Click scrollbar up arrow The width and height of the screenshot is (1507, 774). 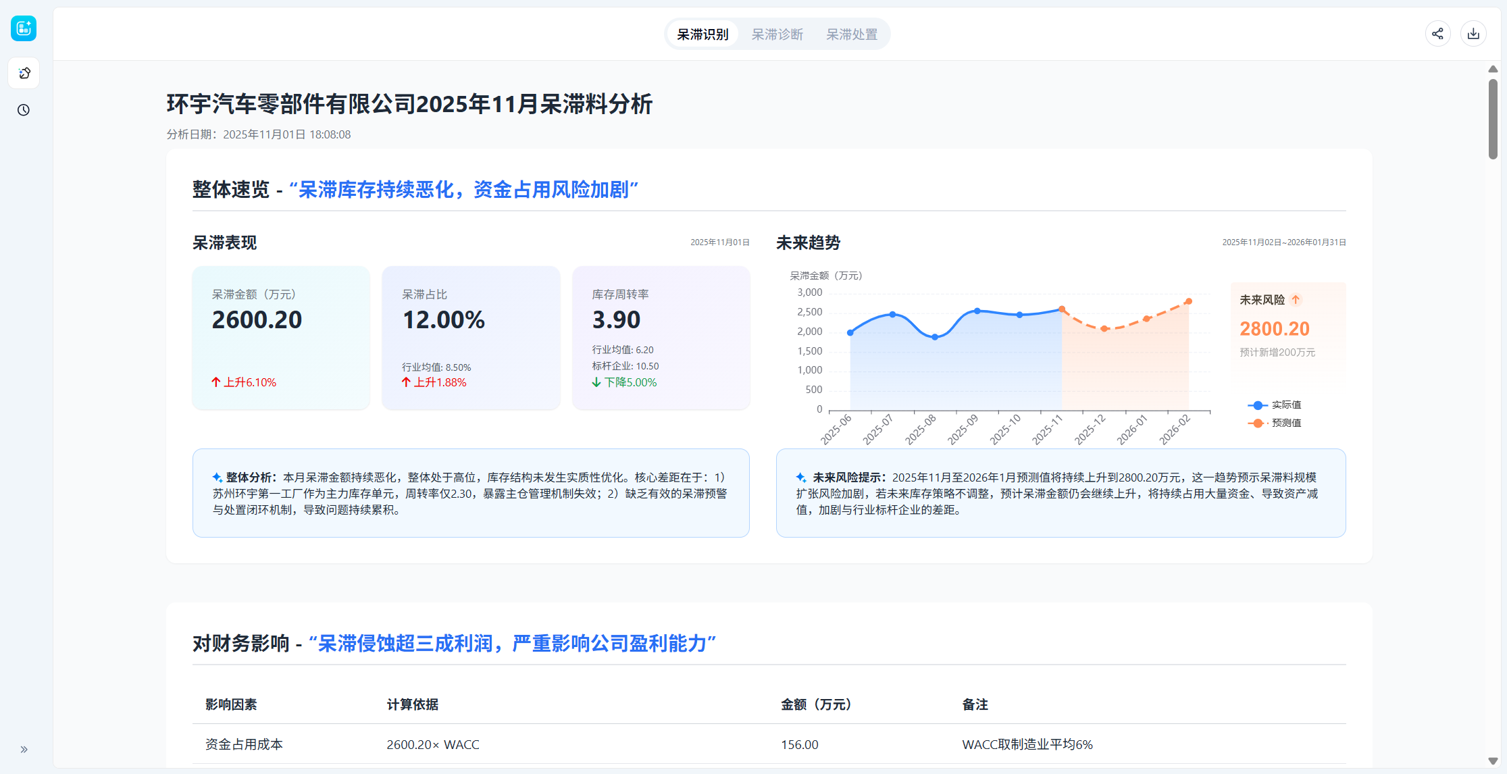click(x=1493, y=69)
